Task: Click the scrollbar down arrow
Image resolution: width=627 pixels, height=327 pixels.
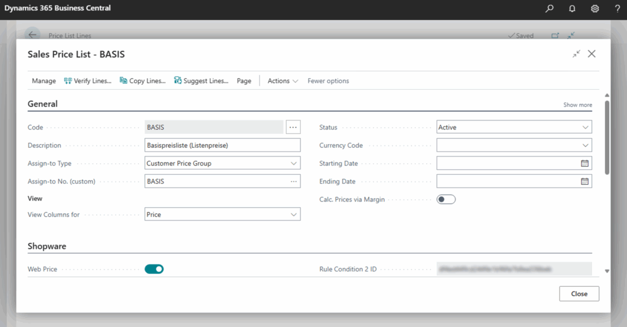Action: tap(607, 271)
